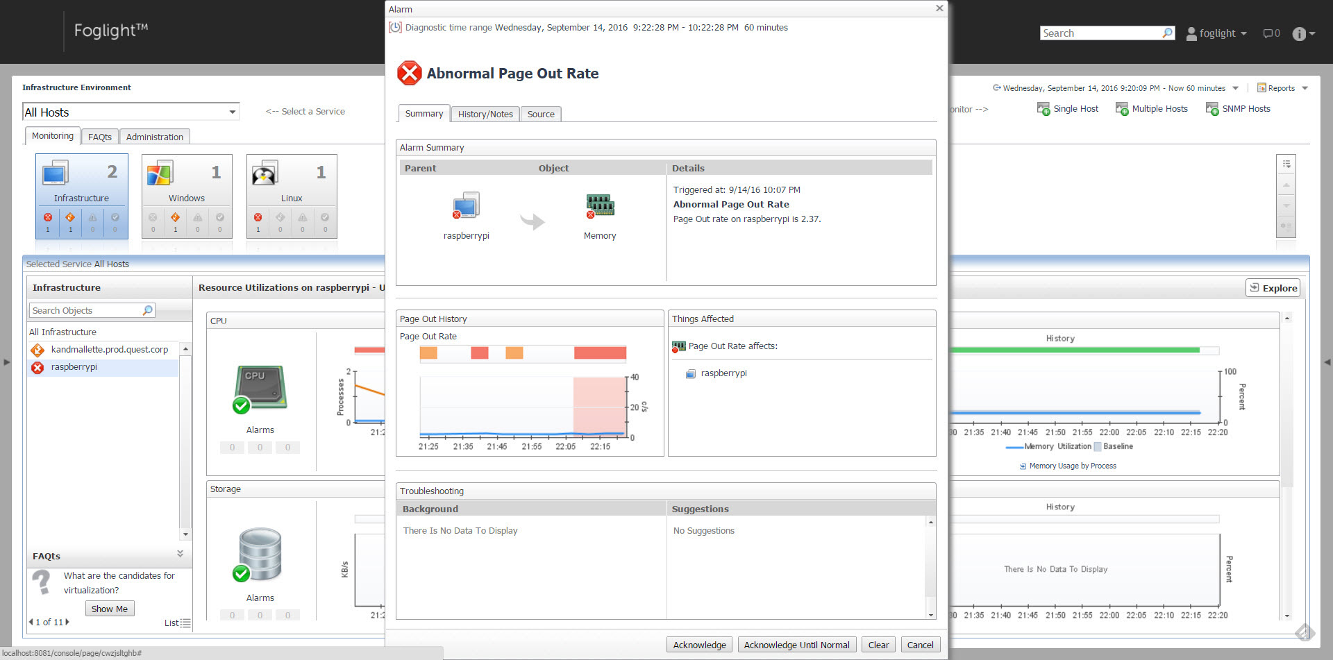Viewport: 1333px width, 660px height.
Task: Click the Clear button
Action: [878, 645]
